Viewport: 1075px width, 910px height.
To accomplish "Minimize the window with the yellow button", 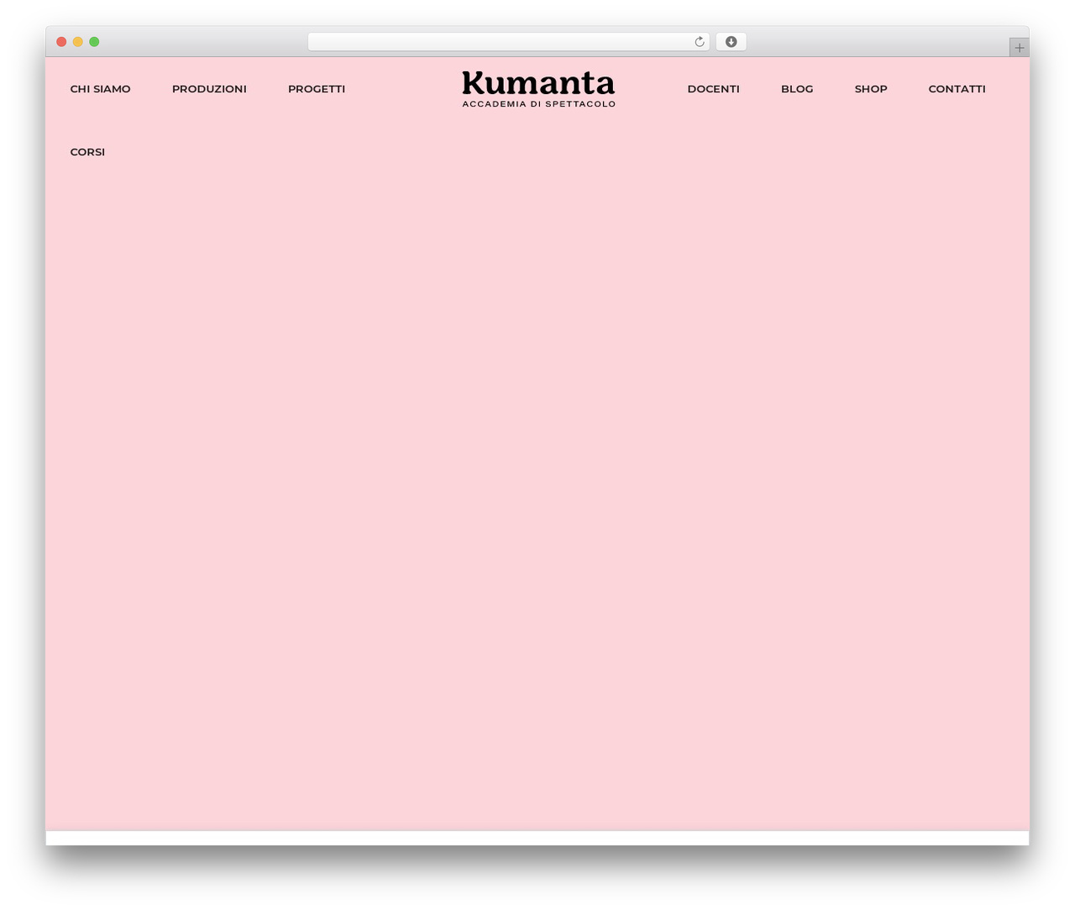I will [78, 42].
